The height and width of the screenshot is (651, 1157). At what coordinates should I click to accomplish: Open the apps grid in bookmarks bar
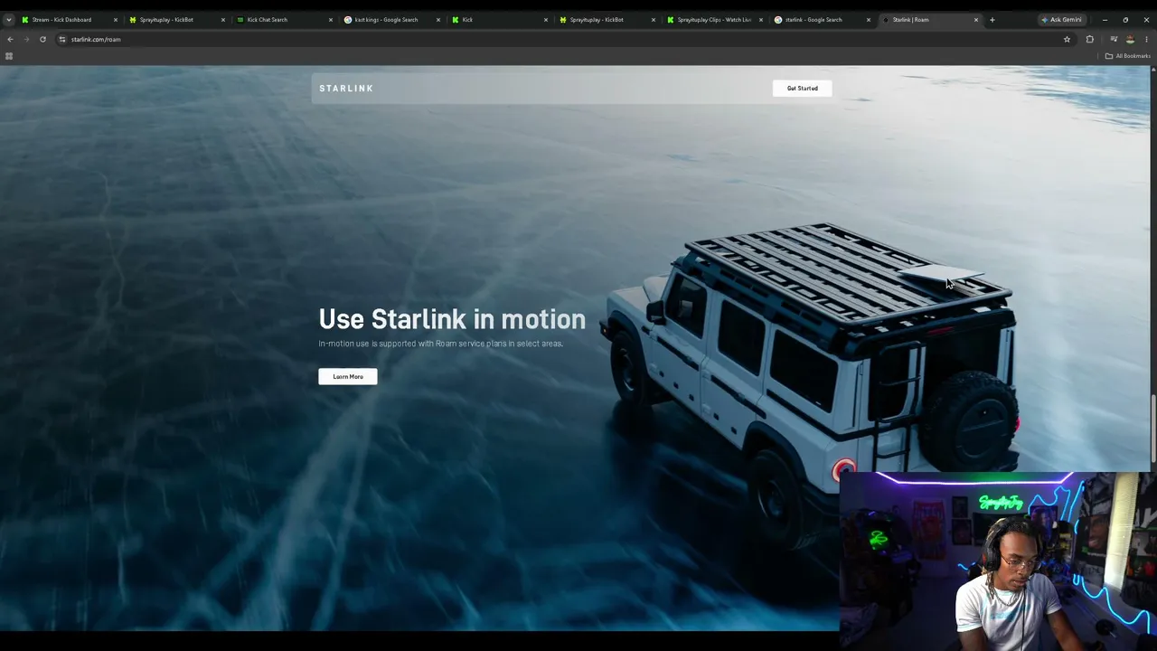pyautogui.click(x=9, y=56)
